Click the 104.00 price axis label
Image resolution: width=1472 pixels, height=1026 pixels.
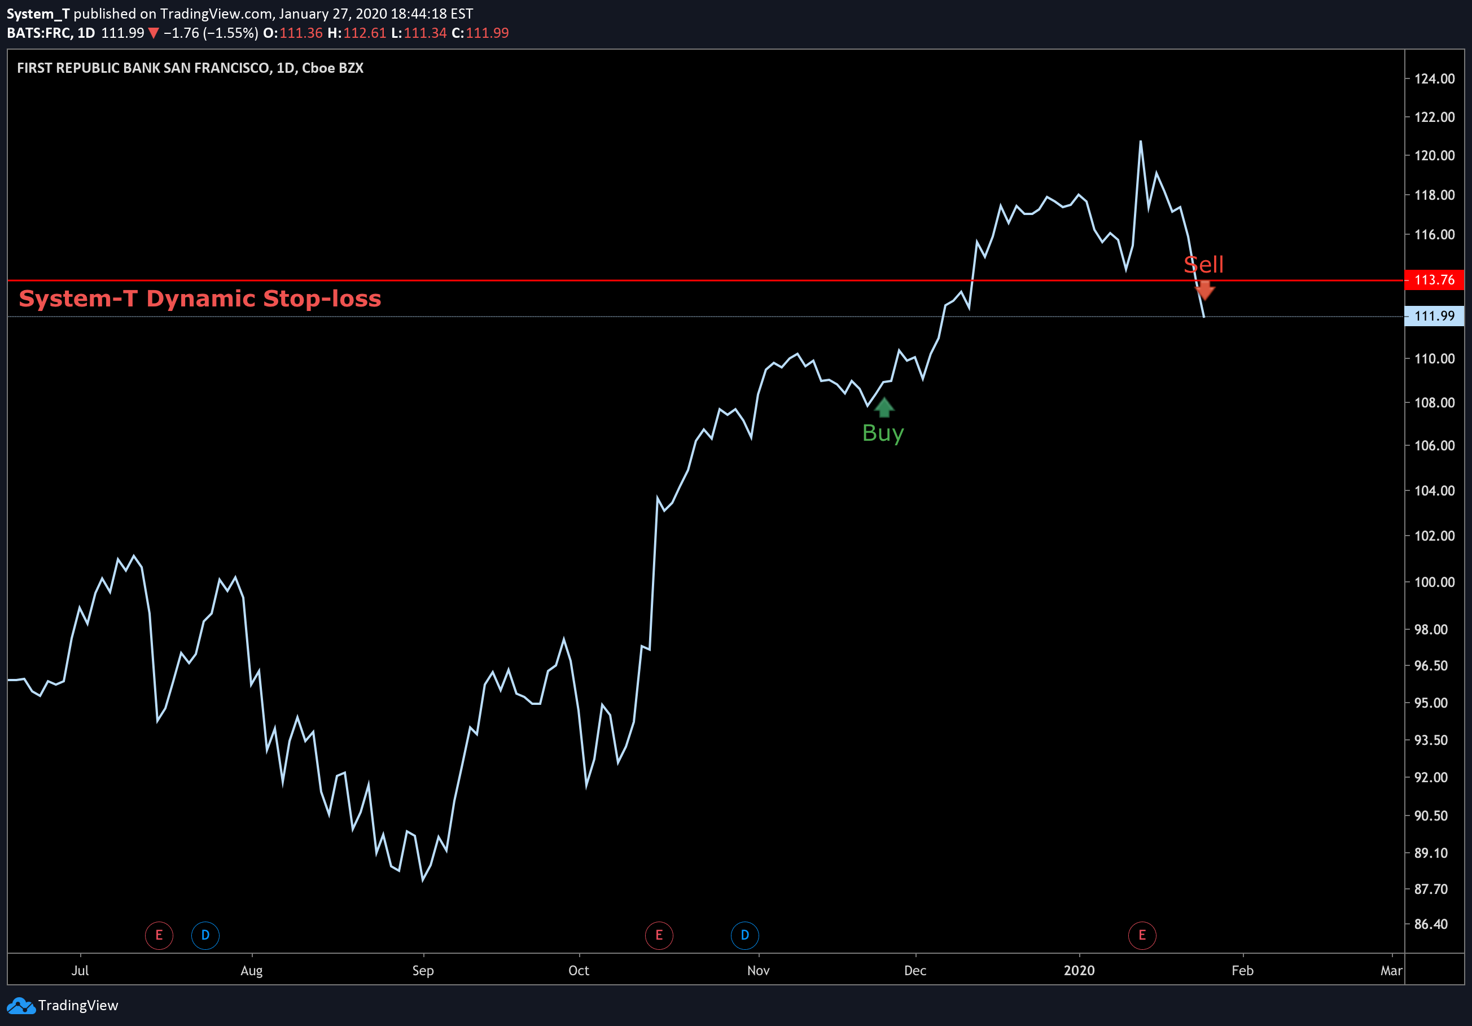click(x=1434, y=491)
